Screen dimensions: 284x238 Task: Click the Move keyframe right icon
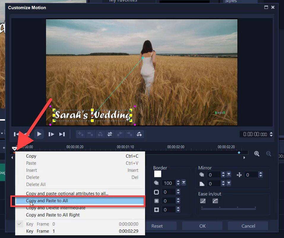pos(129,134)
